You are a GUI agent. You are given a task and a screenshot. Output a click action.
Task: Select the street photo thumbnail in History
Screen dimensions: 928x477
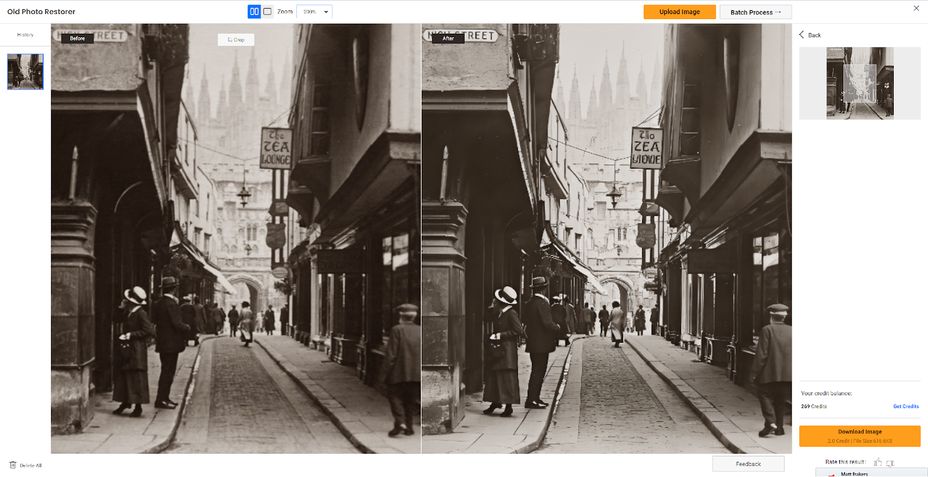[26, 72]
